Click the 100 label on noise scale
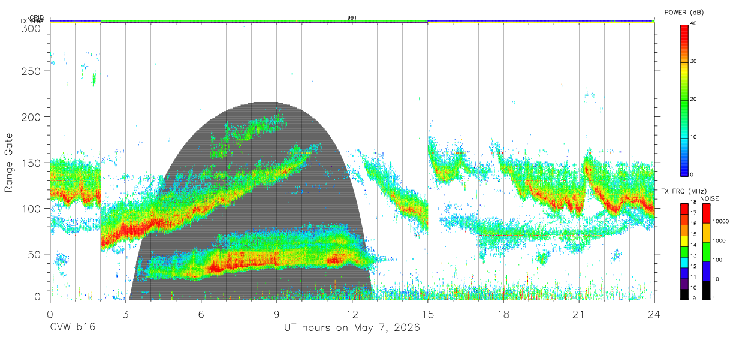This screenshot has height=340, width=736. point(717,260)
